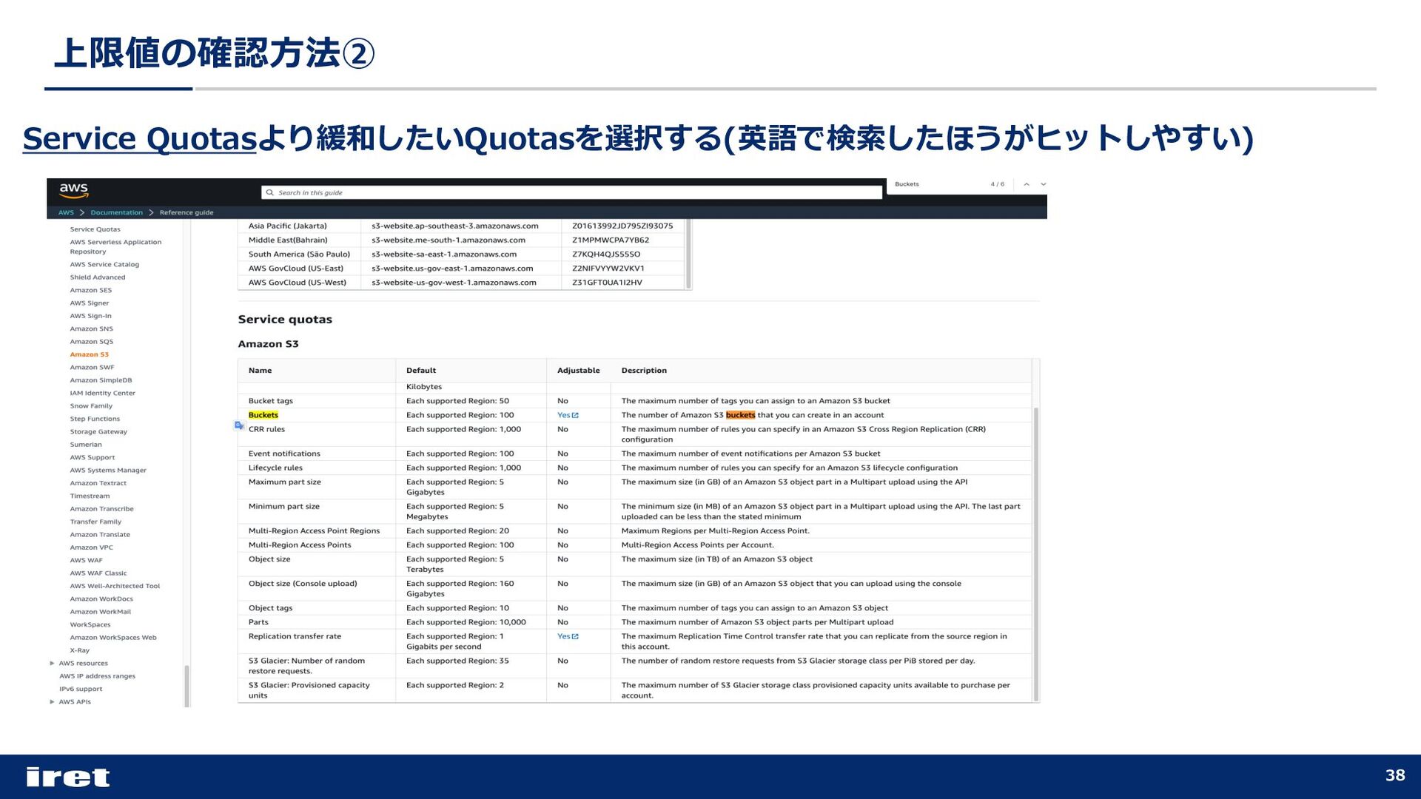
Task: Open Amazon VPC sidebar item
Action: (x=92, y=547)
